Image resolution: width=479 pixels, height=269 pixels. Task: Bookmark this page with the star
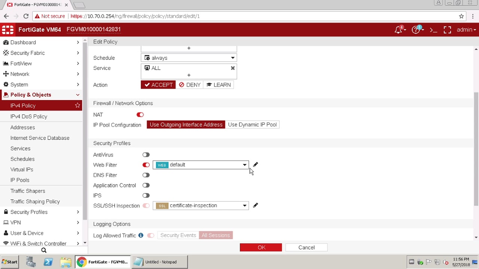[x=461, y=16]
